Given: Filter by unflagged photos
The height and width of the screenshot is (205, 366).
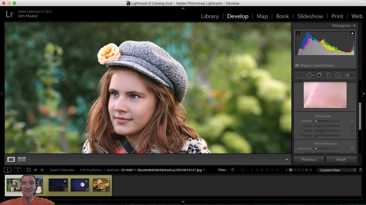Looking at the screenshot, I should coord(238,170).
